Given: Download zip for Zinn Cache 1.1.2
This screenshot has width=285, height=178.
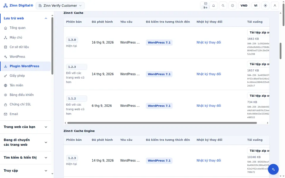Looking at the screenshot, I should coord(259,96).
